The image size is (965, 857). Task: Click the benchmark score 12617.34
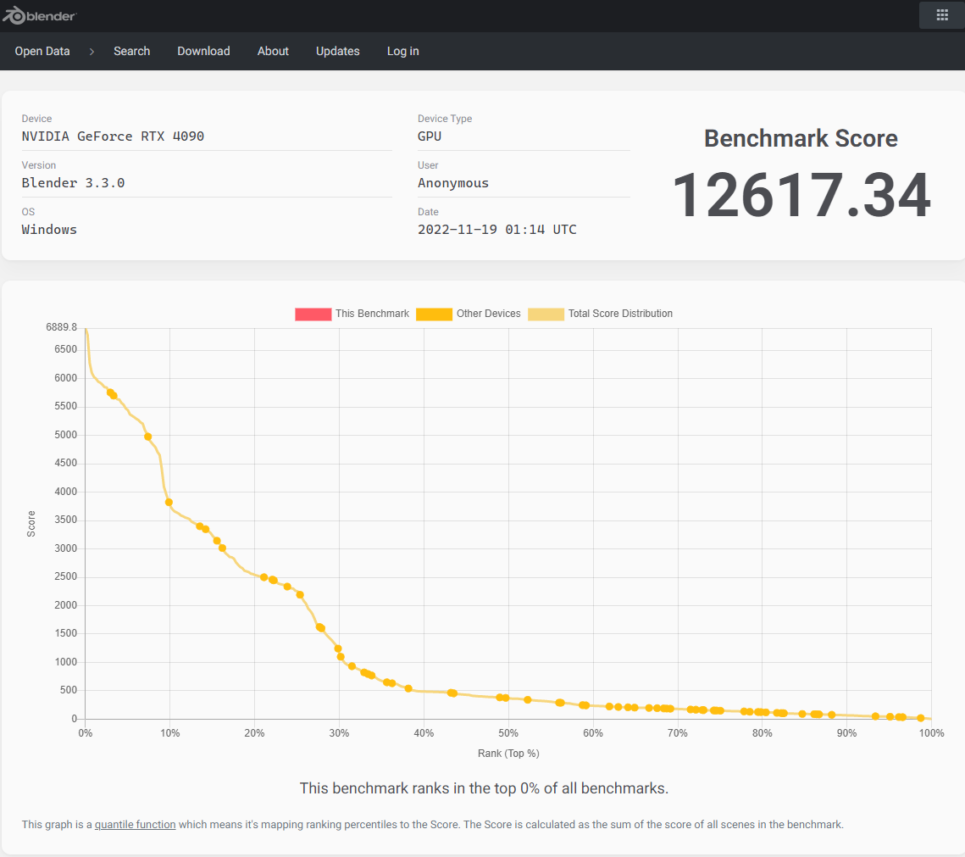point(801,195)
